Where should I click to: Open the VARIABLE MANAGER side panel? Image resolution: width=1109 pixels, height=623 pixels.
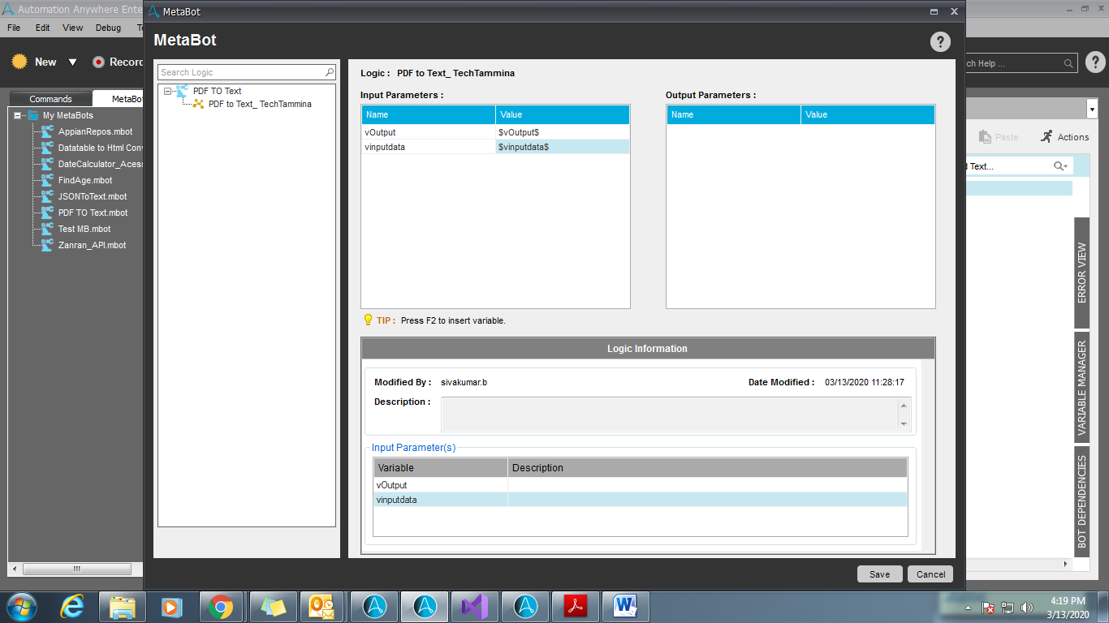pos(1082,388)
